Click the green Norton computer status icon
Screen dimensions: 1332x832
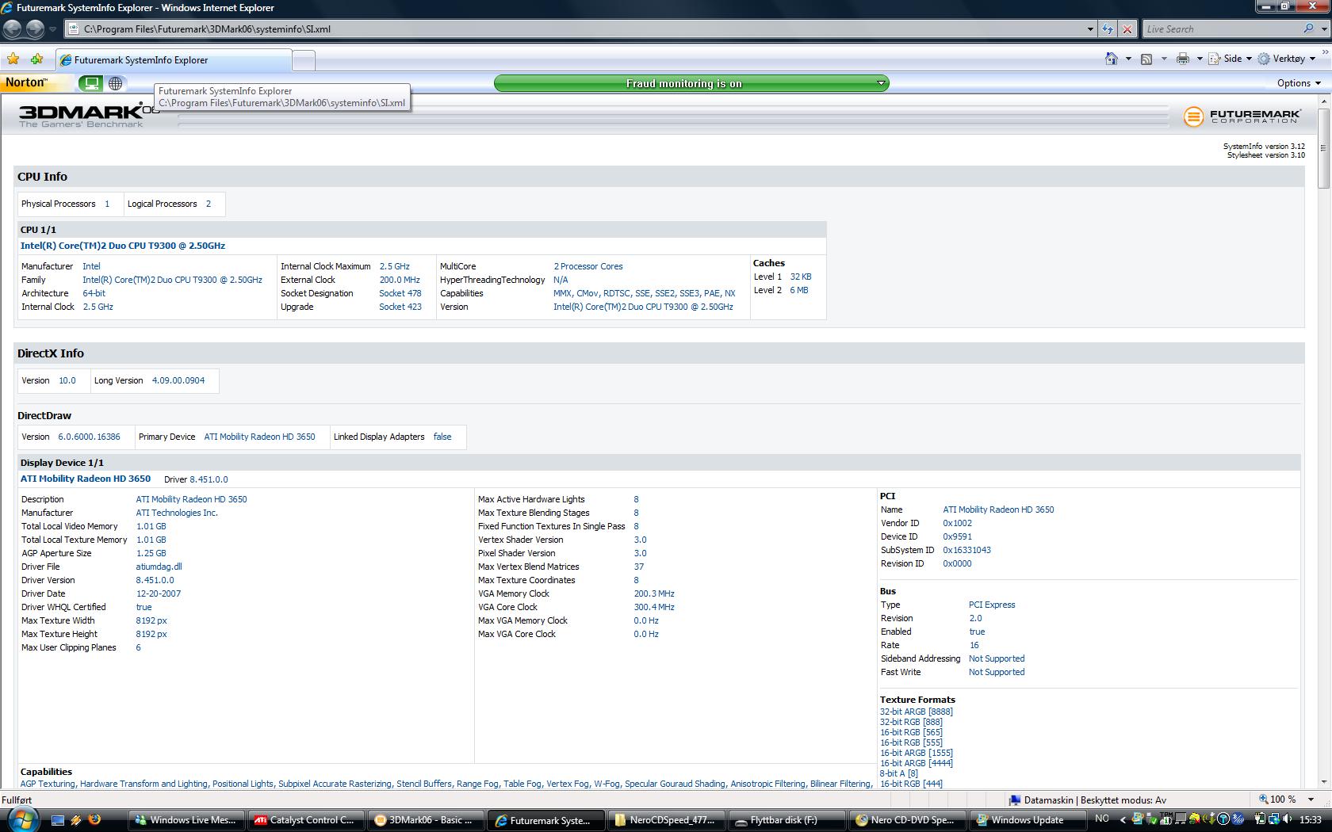coord(91,83)
